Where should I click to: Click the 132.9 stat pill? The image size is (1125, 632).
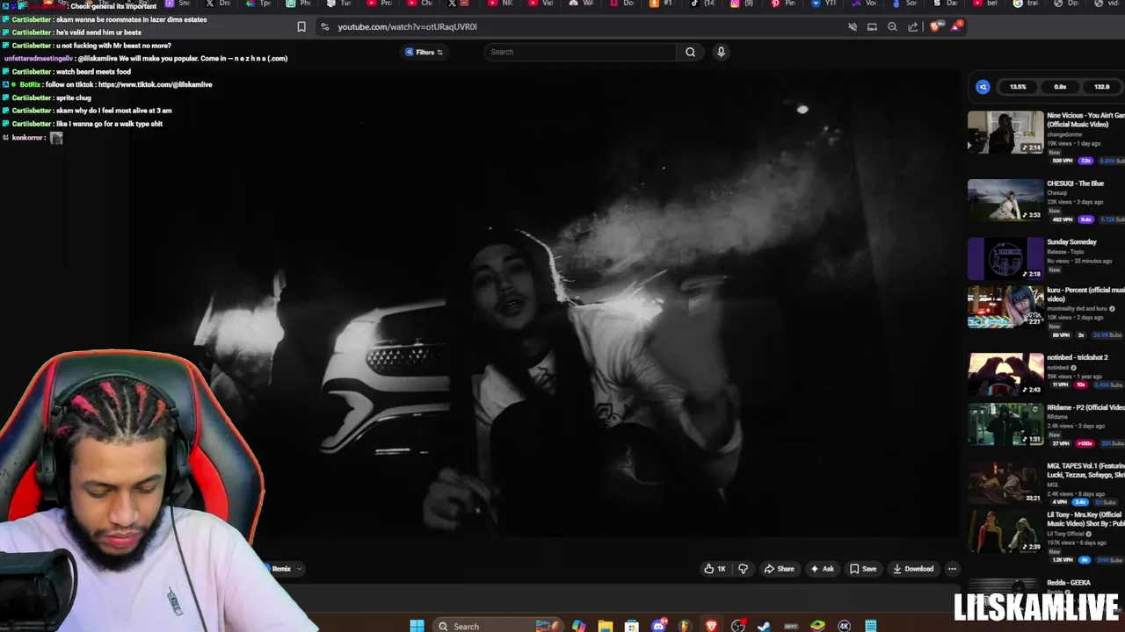pyautogui.click(x=1101, y=87)
